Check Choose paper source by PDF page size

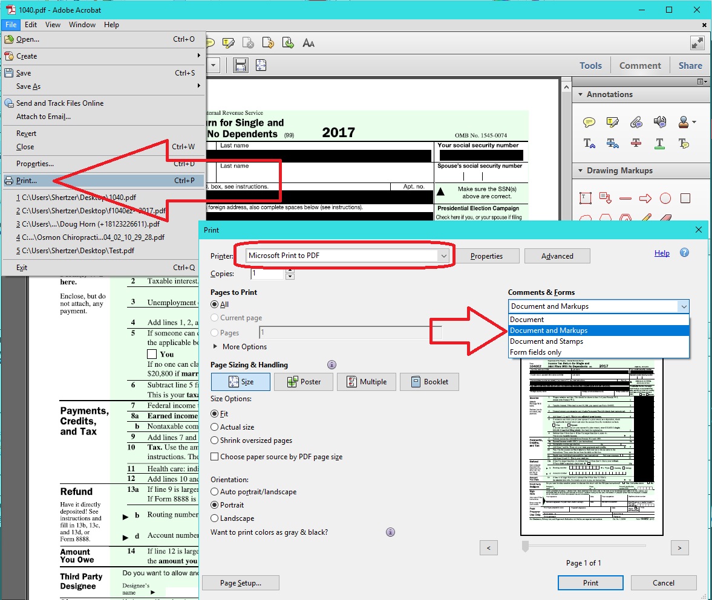pyautogui.click(x=215, y=457)
